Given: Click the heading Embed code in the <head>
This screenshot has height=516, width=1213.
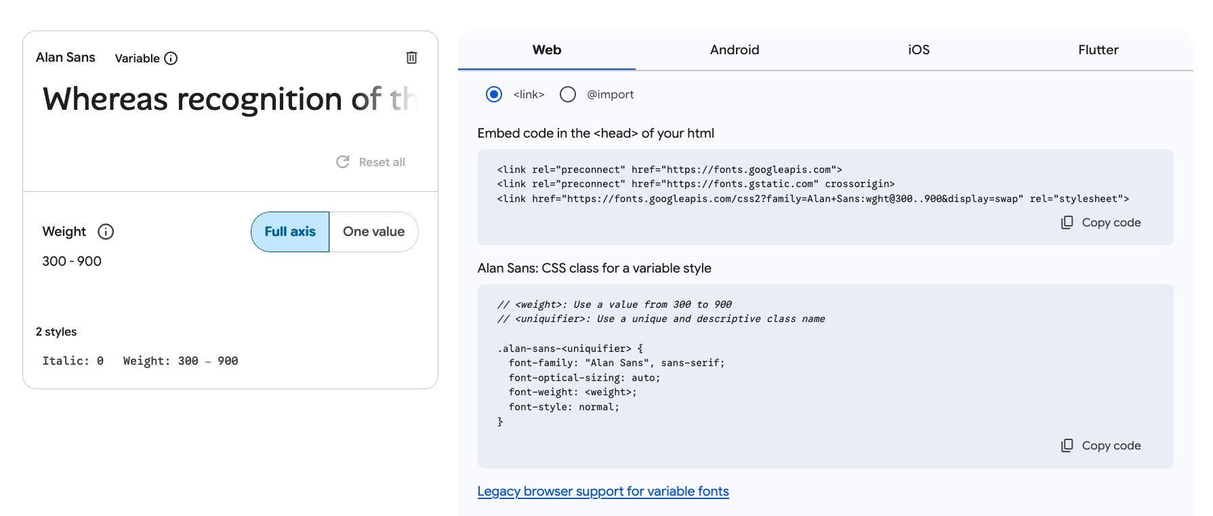Looking at the screenshot, I should [x=596, y=134].
